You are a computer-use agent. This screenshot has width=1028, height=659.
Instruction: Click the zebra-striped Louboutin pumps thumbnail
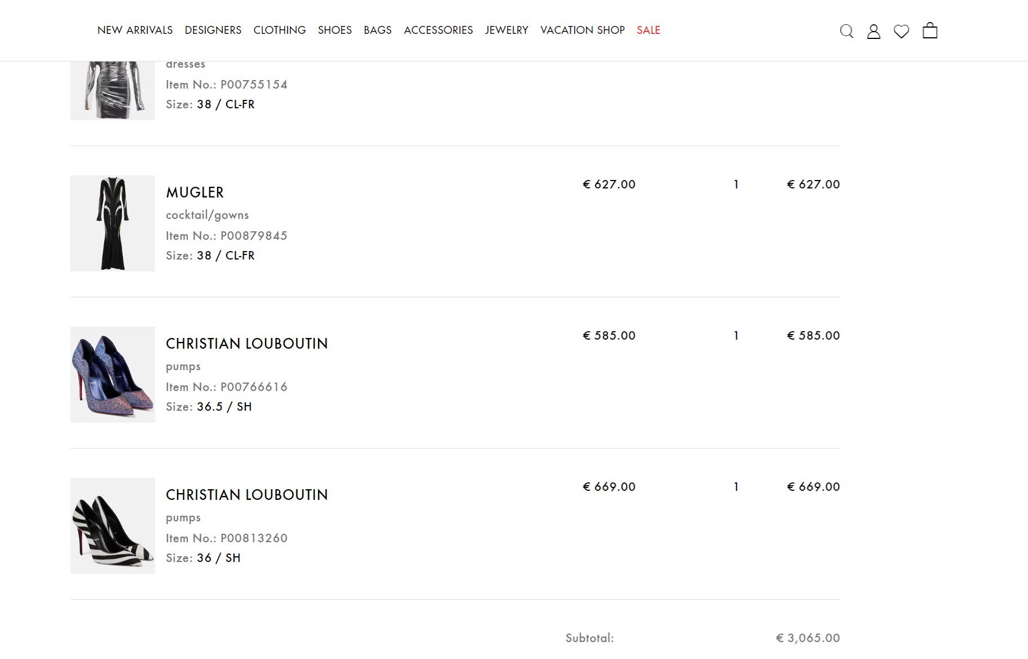click(113, 526)
